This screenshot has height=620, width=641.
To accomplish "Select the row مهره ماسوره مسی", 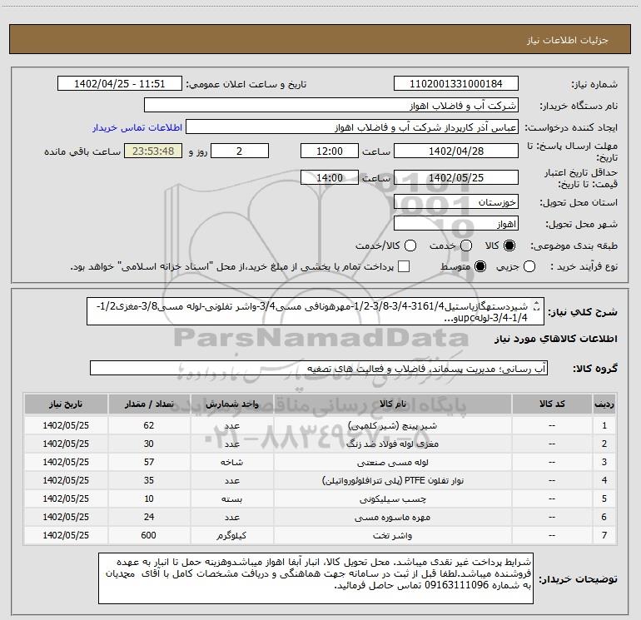I will point(320,517).
